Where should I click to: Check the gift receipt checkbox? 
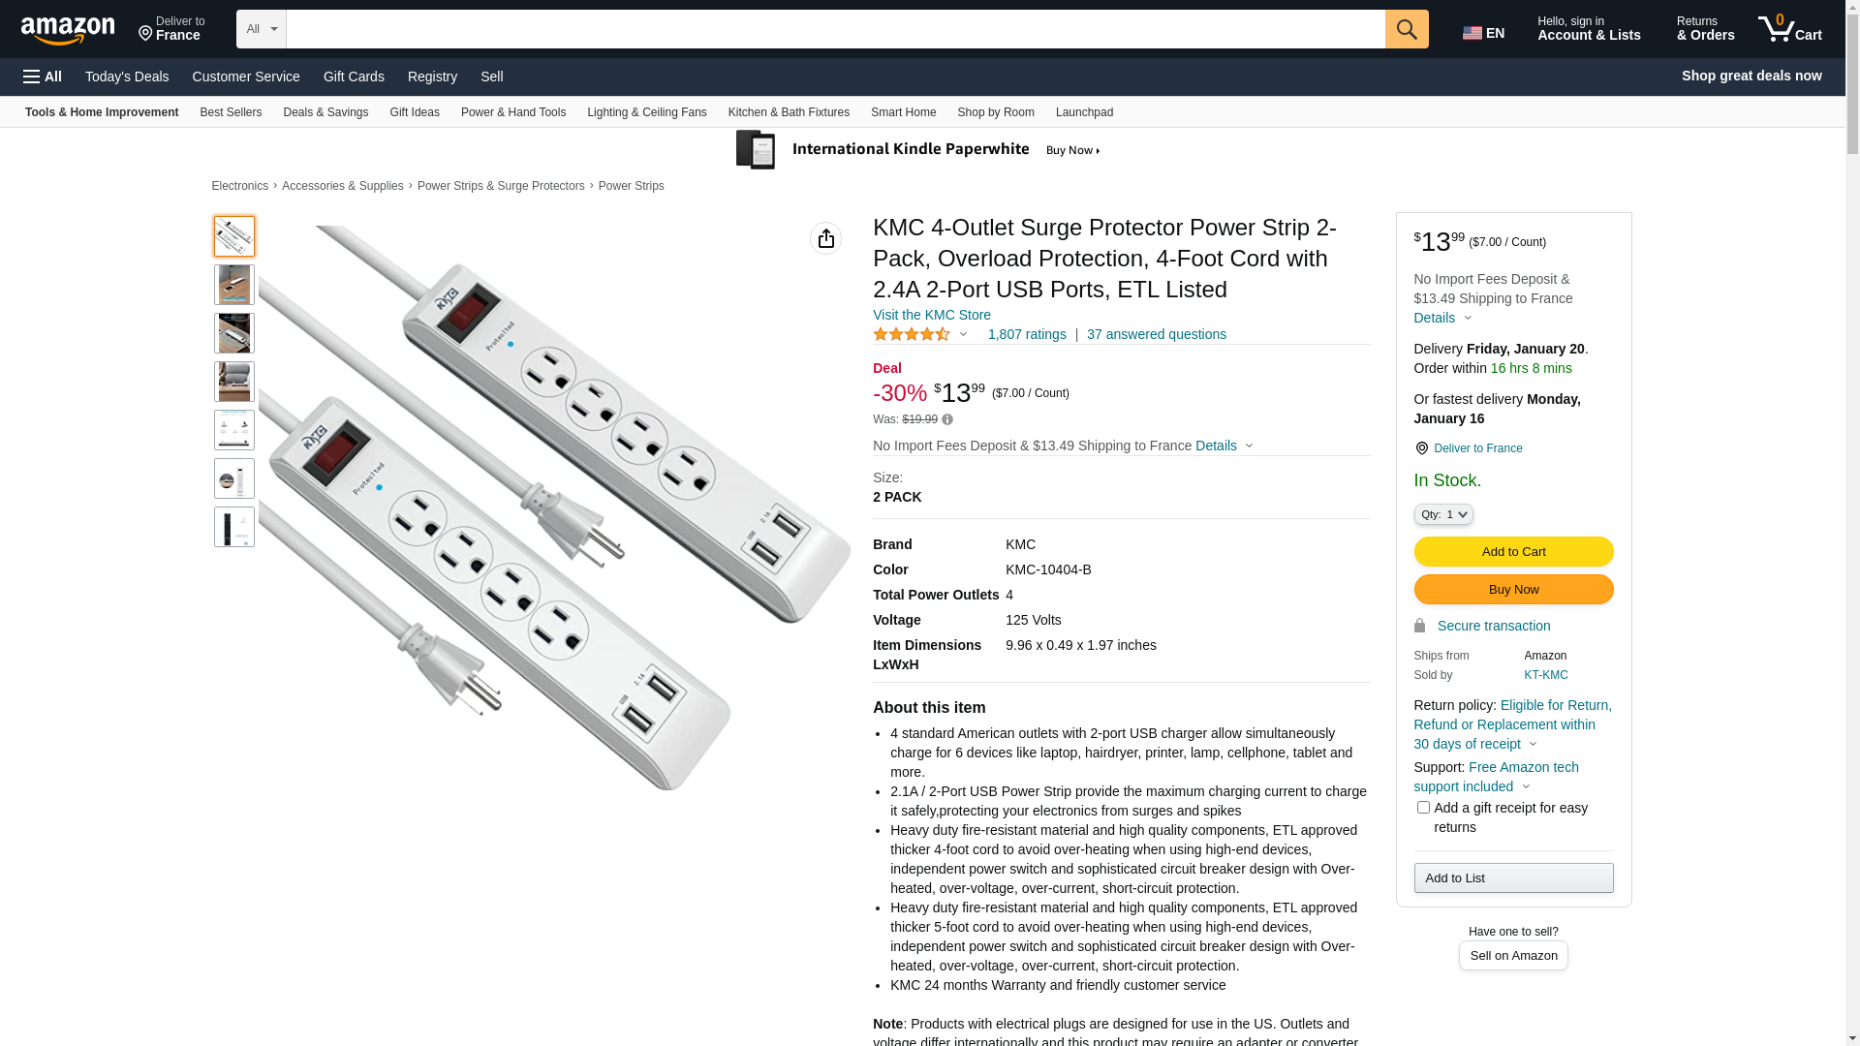point(1423,808)
